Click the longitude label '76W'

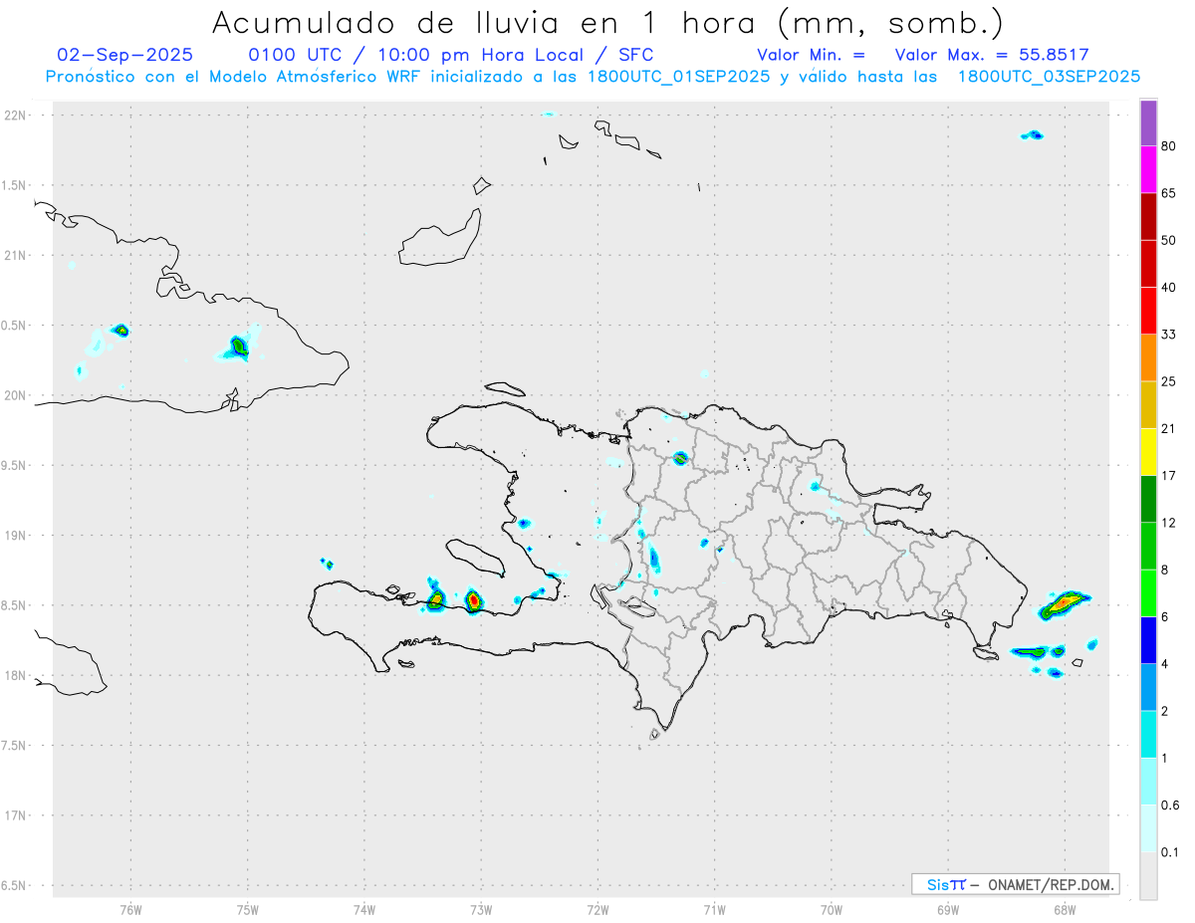(x=130, y=909)
